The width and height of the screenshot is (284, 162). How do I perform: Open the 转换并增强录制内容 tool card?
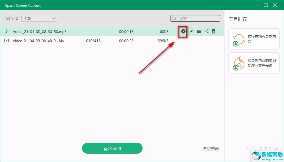pos(254,39)
